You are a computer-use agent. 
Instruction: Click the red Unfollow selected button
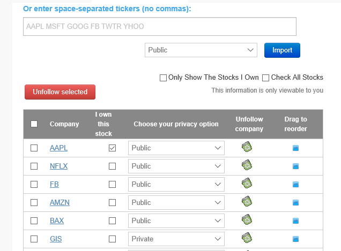pos(60,92)
